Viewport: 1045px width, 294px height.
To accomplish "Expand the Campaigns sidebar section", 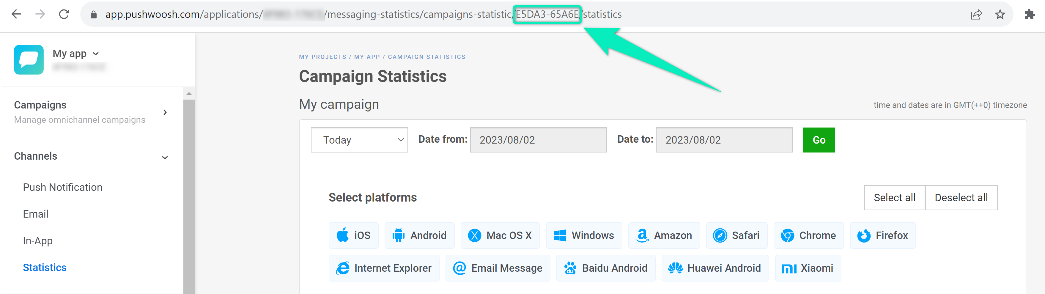I will [165, 112].
